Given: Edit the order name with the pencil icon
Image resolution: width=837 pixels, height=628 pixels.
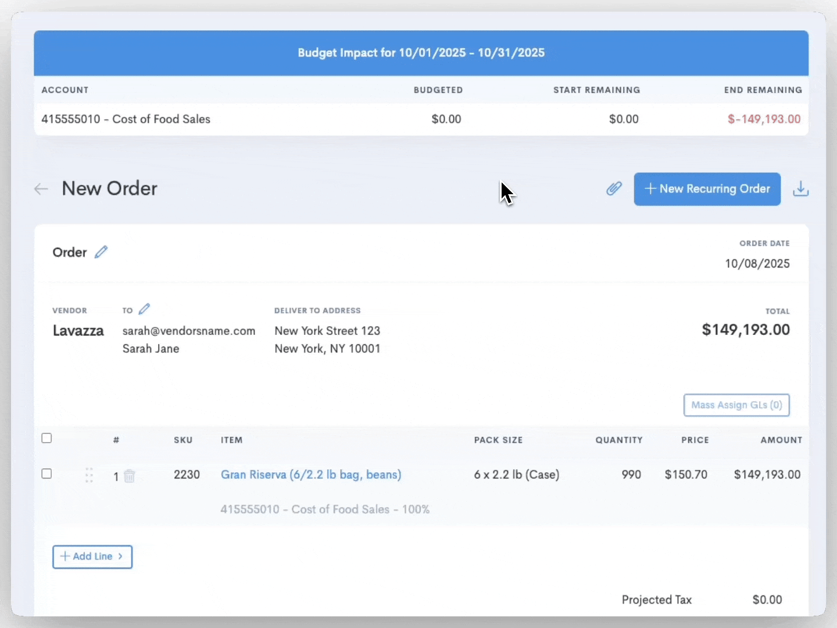Looking at the screenshot, I should [102, 251].
